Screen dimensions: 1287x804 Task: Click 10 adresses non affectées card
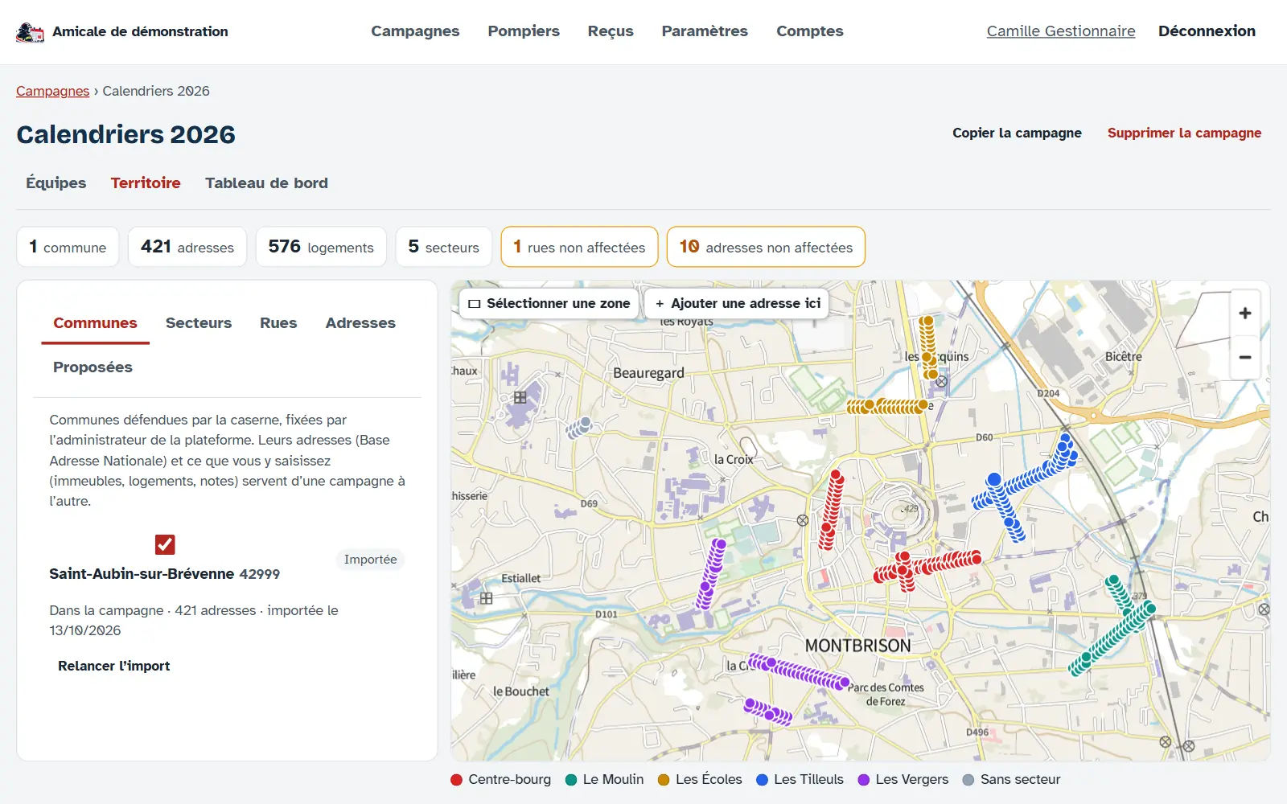tap(766, 247)
